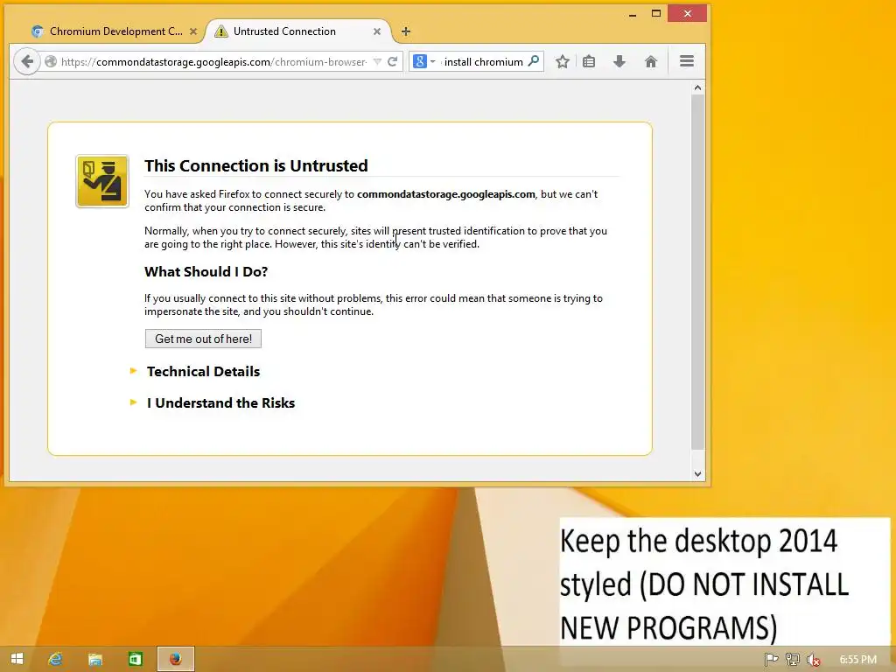Open the Google search engine selector
This screenshot has height=672, width=896.
pos(424,61)
